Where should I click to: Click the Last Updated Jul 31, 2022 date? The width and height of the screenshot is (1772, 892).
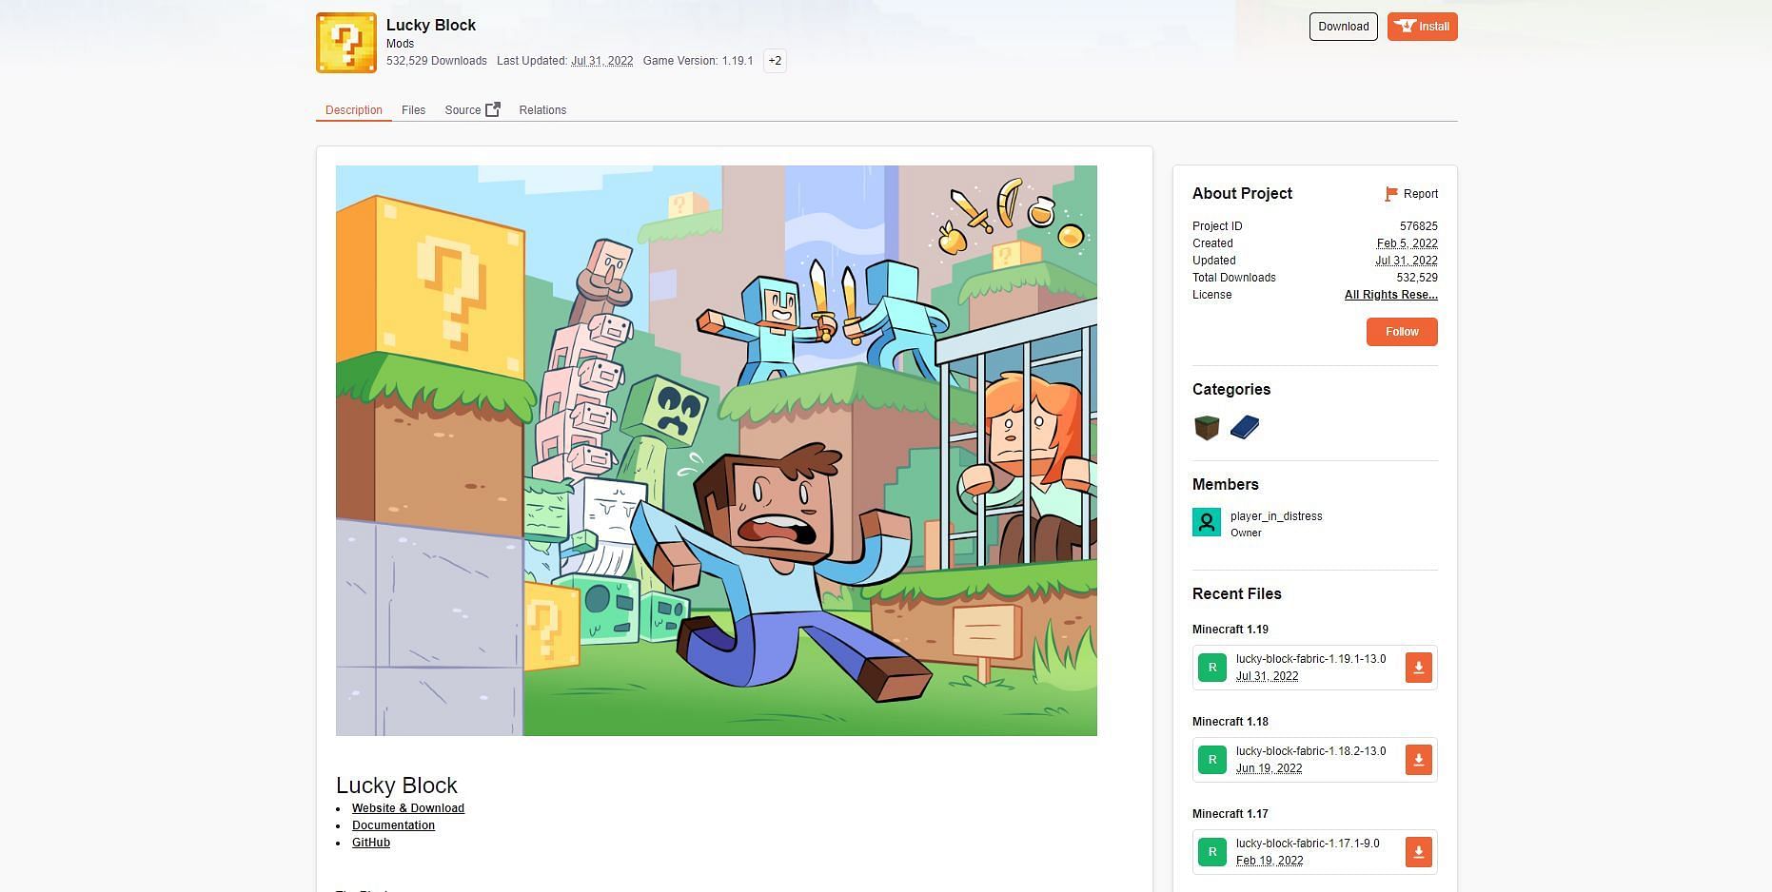(601, 61)
